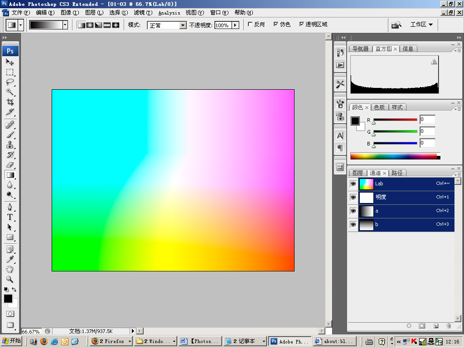
Task: Select the Eraser tool
Action: (x=10, y=165)
